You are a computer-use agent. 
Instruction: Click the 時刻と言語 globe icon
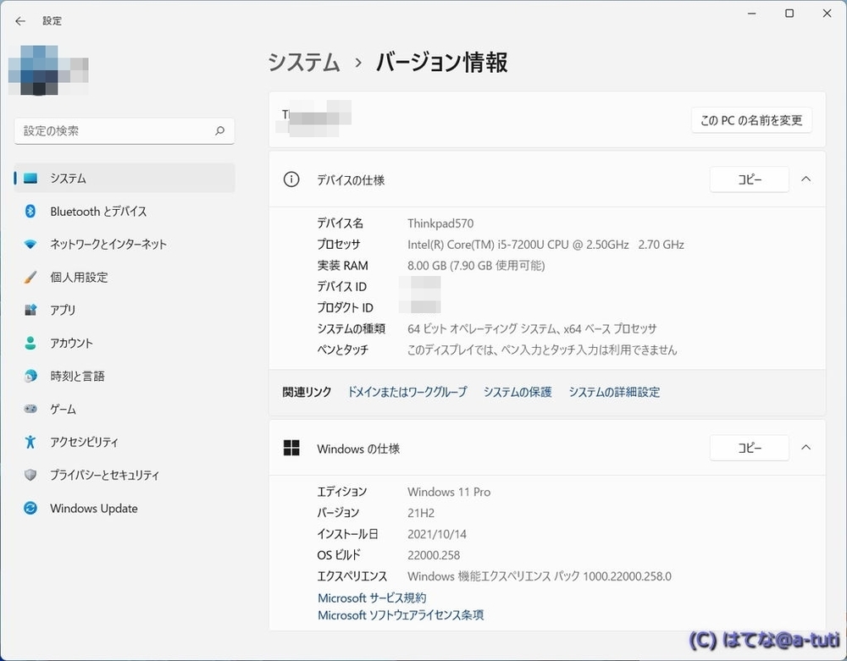(x=30, y=376)
